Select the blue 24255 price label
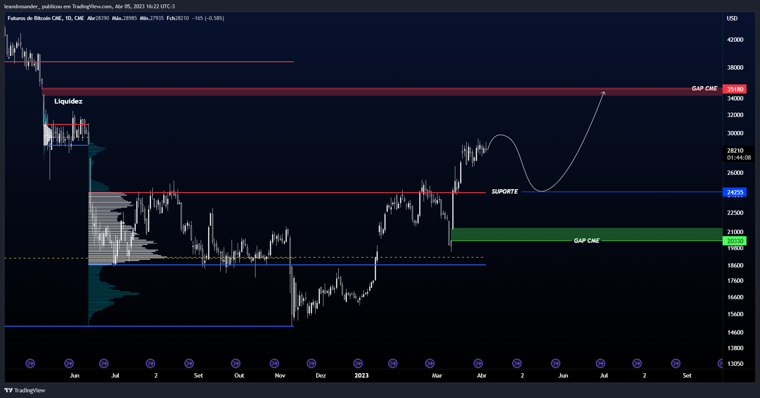 pos(734,192)
